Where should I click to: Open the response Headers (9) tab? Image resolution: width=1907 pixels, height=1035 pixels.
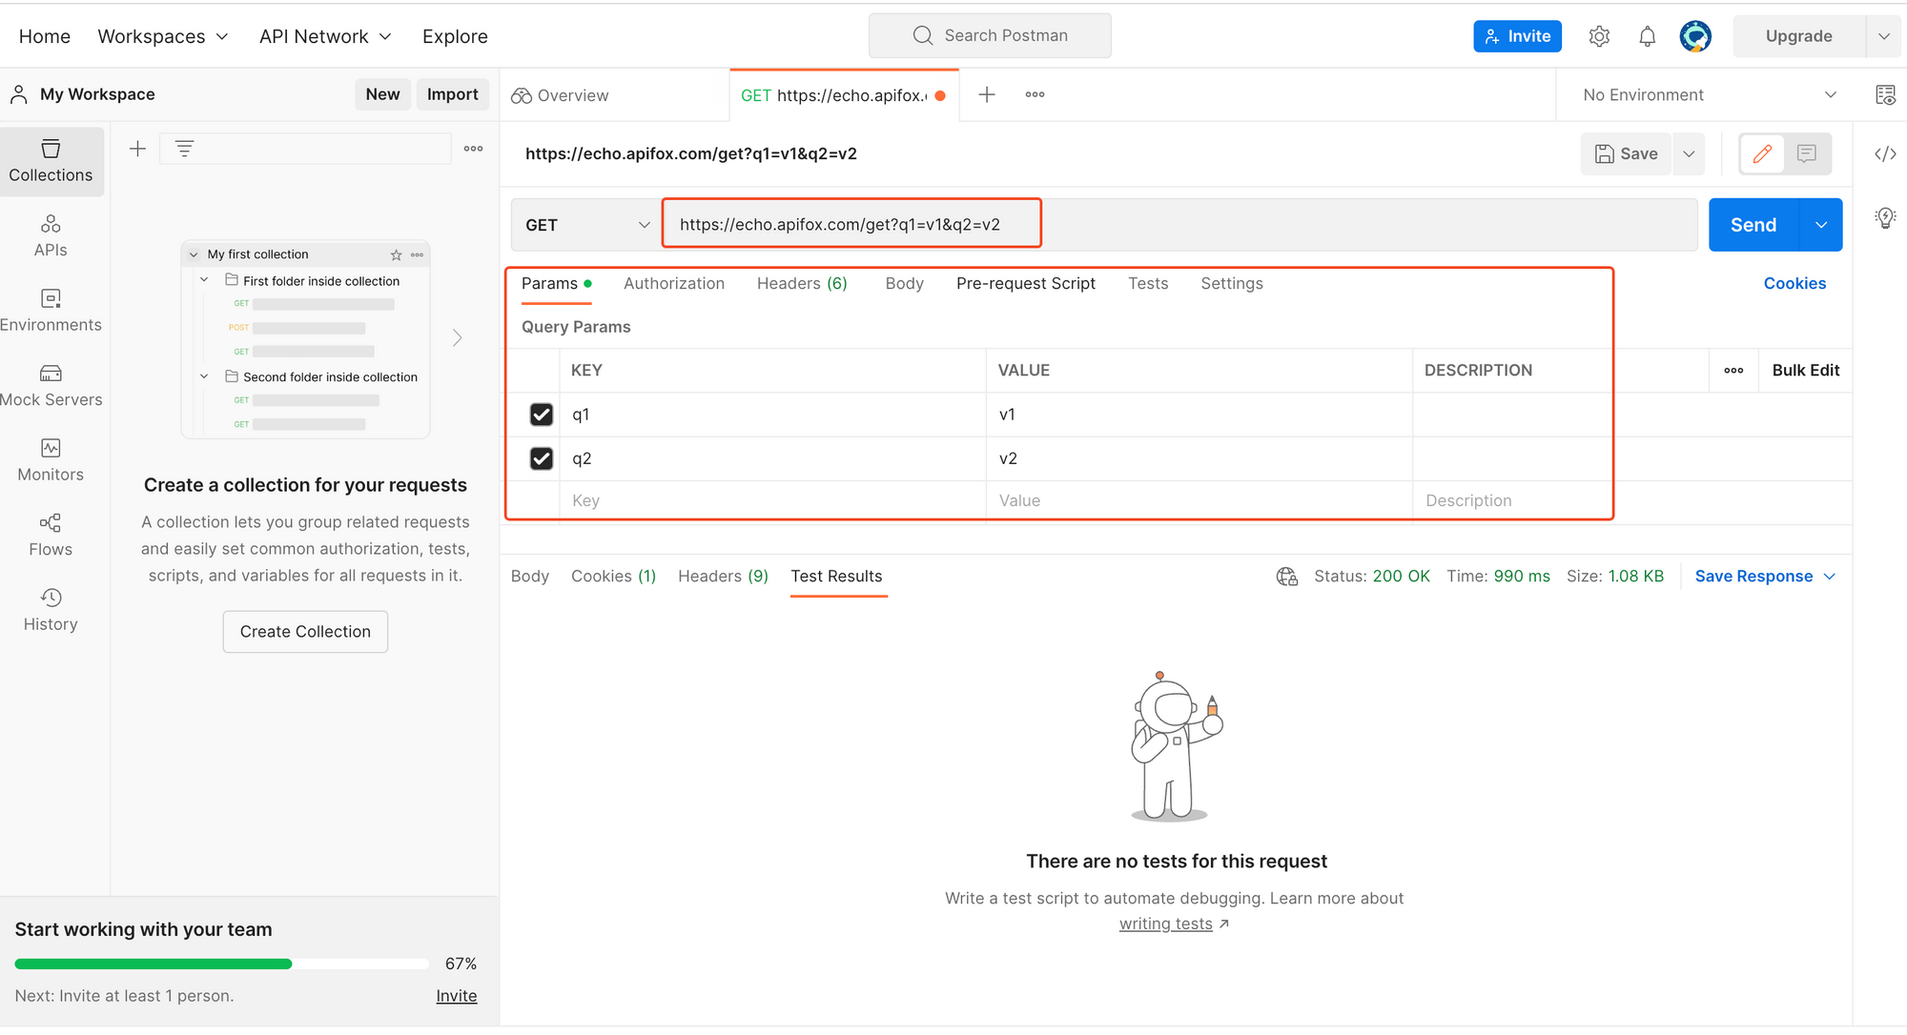coord(722,576)
